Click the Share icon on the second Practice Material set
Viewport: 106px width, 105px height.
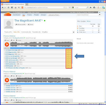pos(7,76)
